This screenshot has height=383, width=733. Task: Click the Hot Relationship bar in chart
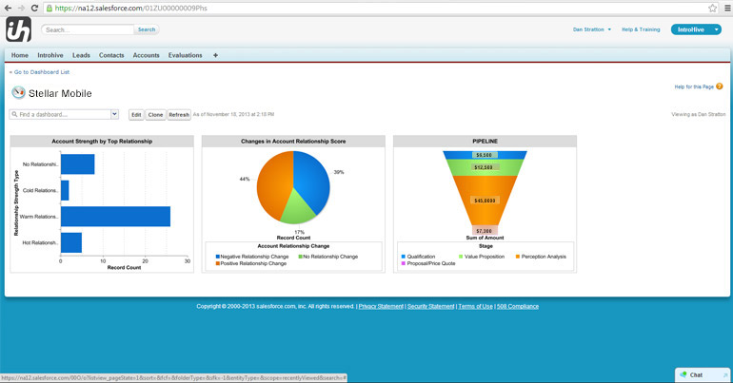point(71,242)
